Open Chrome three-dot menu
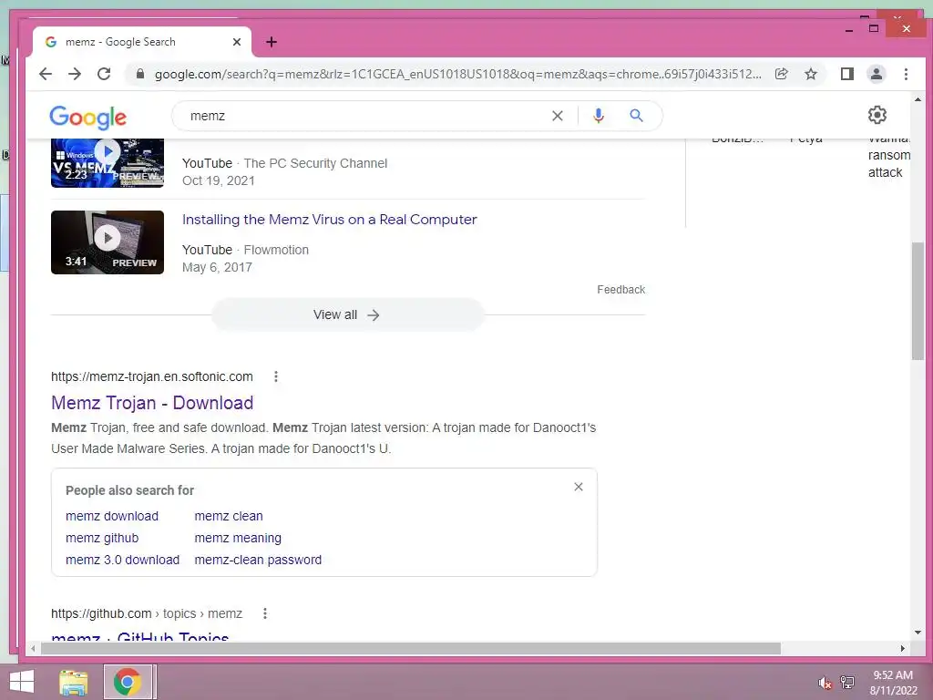The width and height of the screenshot is (933, 700). click(x=906, y=74)
